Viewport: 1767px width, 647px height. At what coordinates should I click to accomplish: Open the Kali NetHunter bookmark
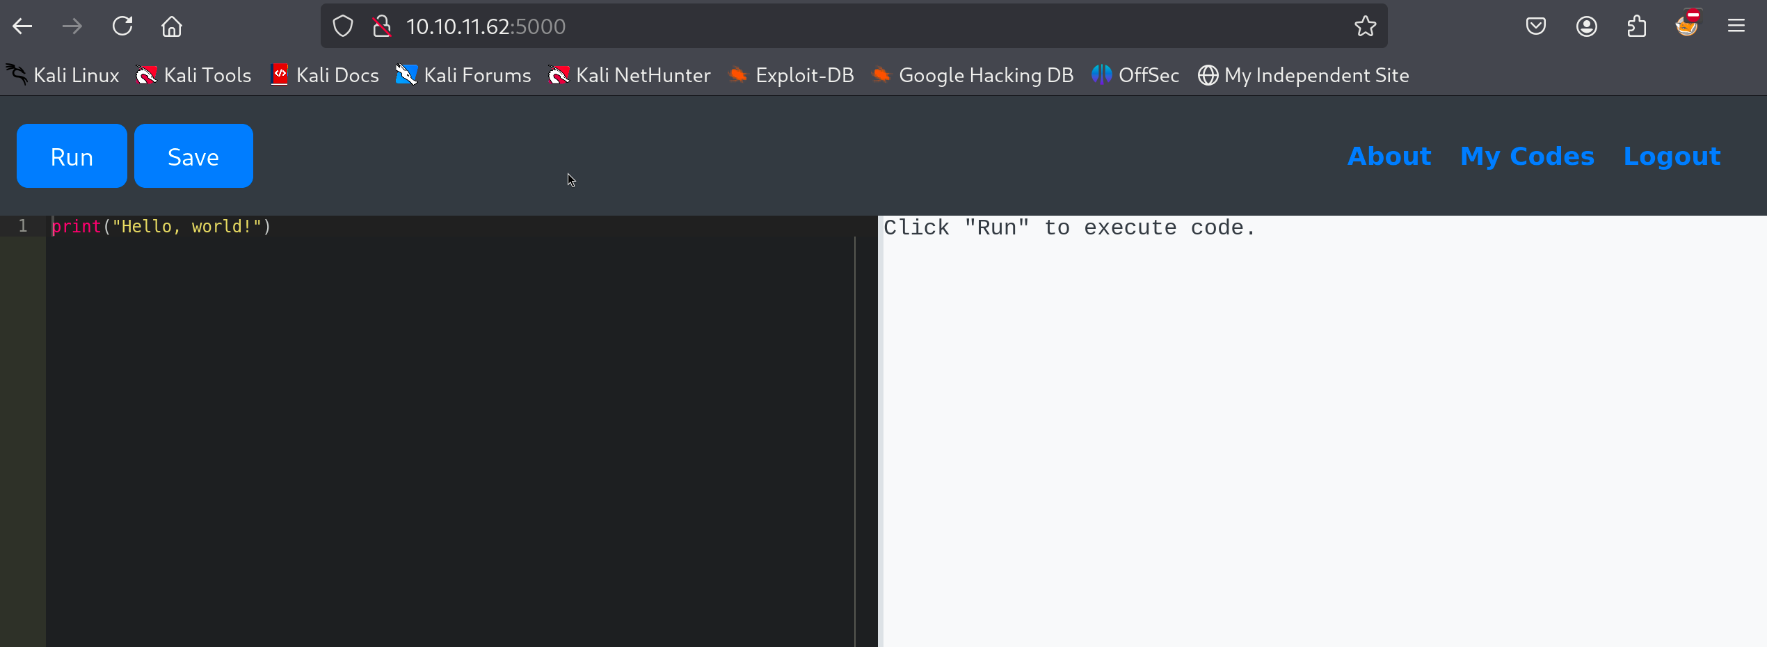(x=630, y=75)
